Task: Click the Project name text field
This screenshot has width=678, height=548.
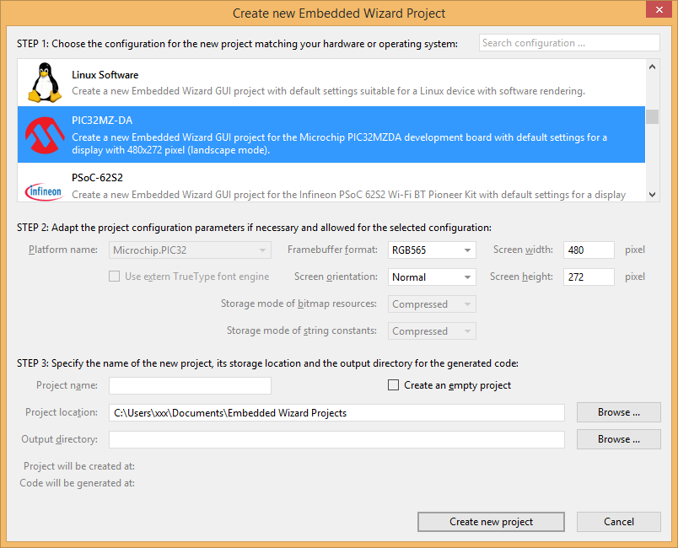Action: 190,385
